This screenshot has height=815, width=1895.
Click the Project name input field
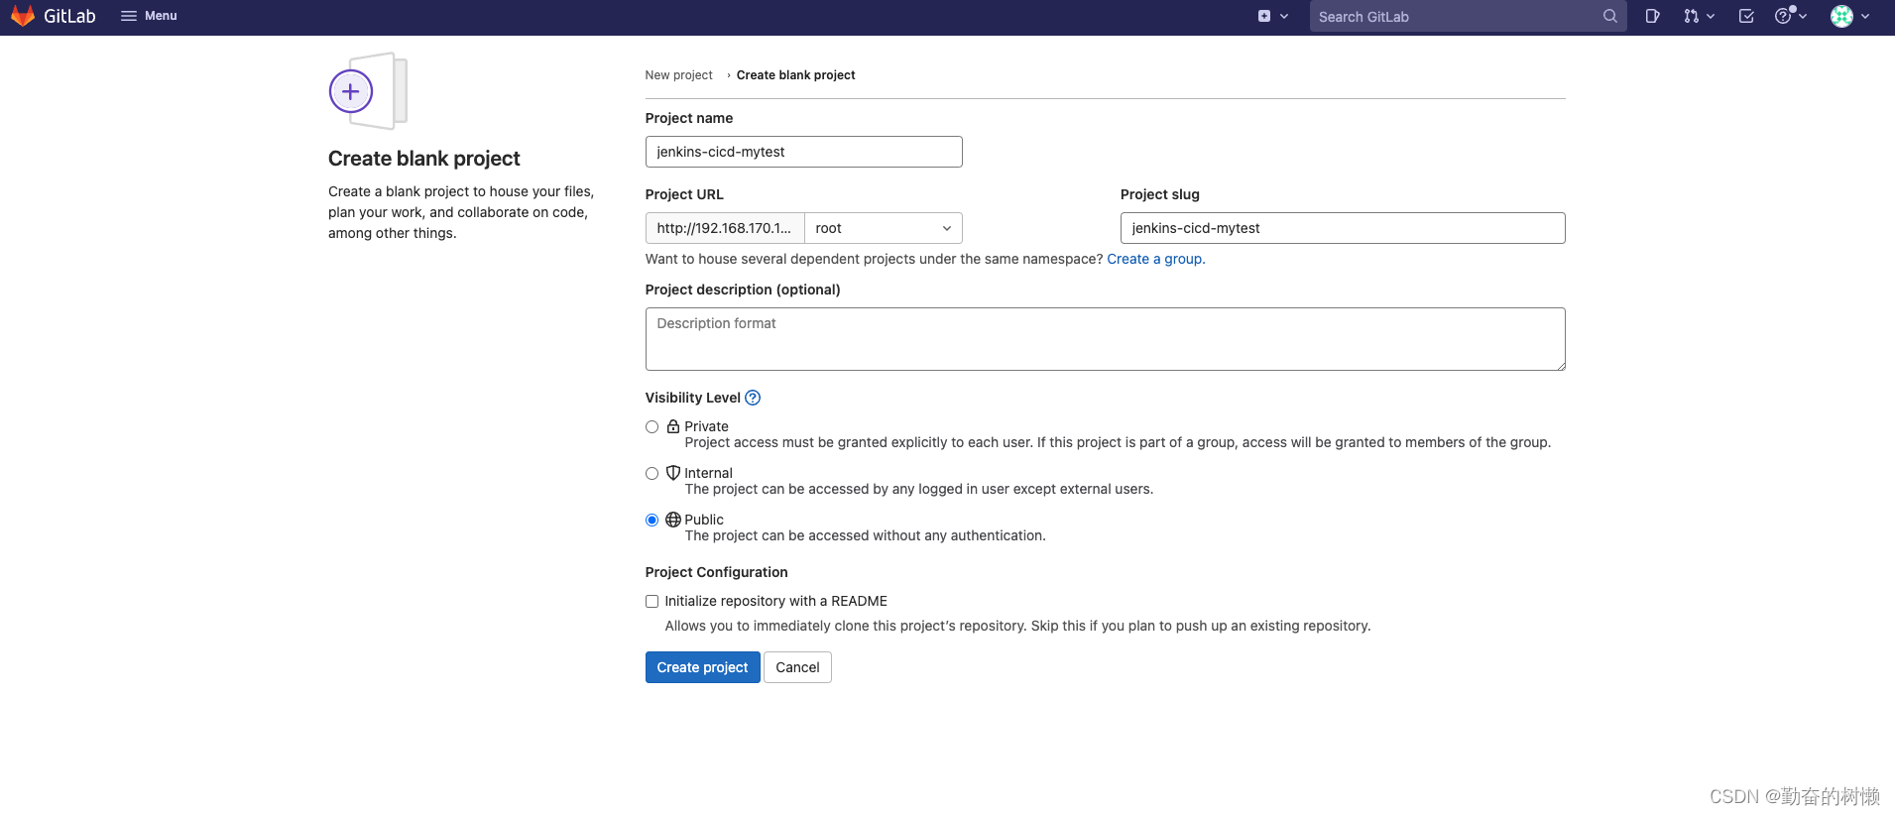(803, 152)
